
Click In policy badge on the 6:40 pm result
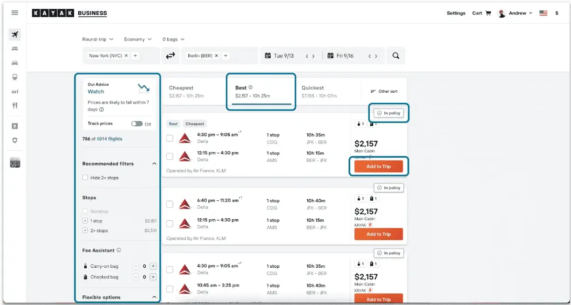click(x=388, y=188)
